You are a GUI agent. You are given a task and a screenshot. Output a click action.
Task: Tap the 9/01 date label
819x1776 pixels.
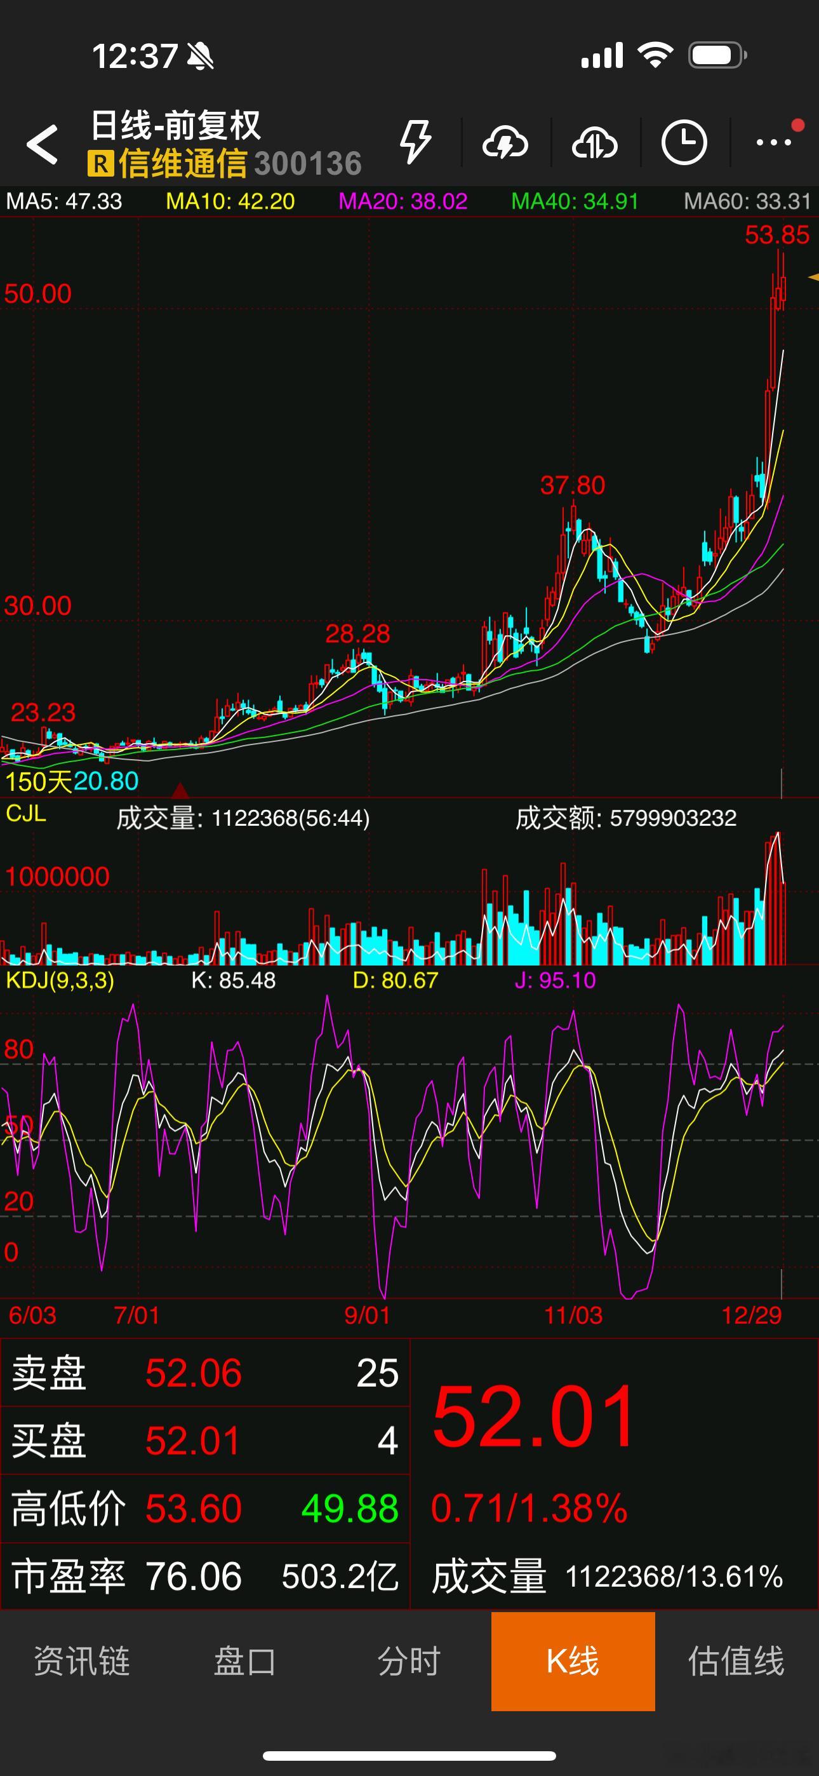click(x=367, y=1315)
